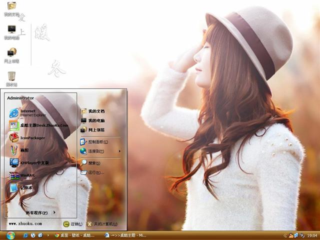Open 搜索(S) search from start menu

click(x=90, y=163)
